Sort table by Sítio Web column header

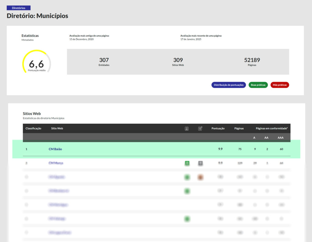[x=57, y=128]
